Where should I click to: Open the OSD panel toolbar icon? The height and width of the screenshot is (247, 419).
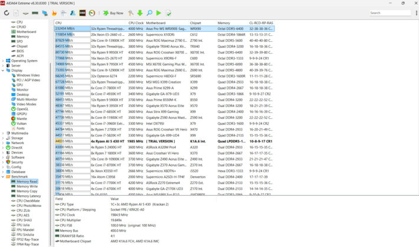[82, 13]
